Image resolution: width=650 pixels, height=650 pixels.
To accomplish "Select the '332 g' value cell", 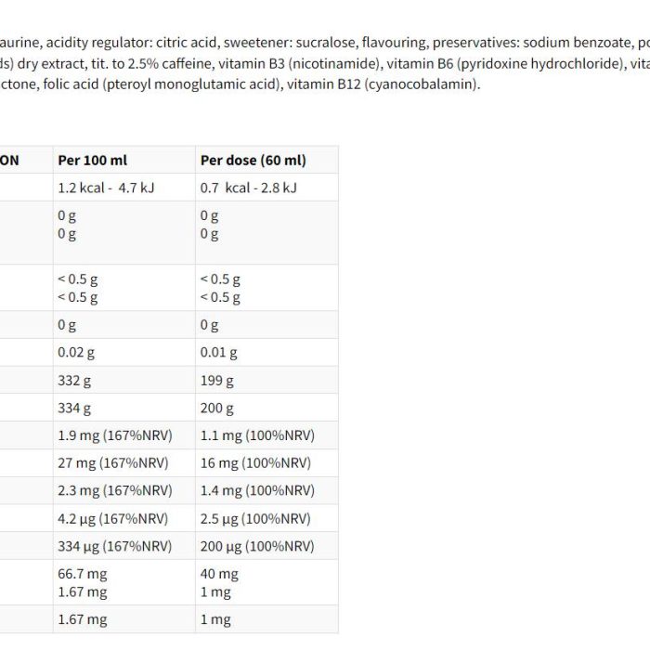I will coord(123,380).
